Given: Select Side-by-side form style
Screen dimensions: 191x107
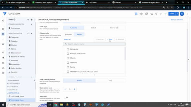Looking at the screenshot, I should [x=114, y=28].
